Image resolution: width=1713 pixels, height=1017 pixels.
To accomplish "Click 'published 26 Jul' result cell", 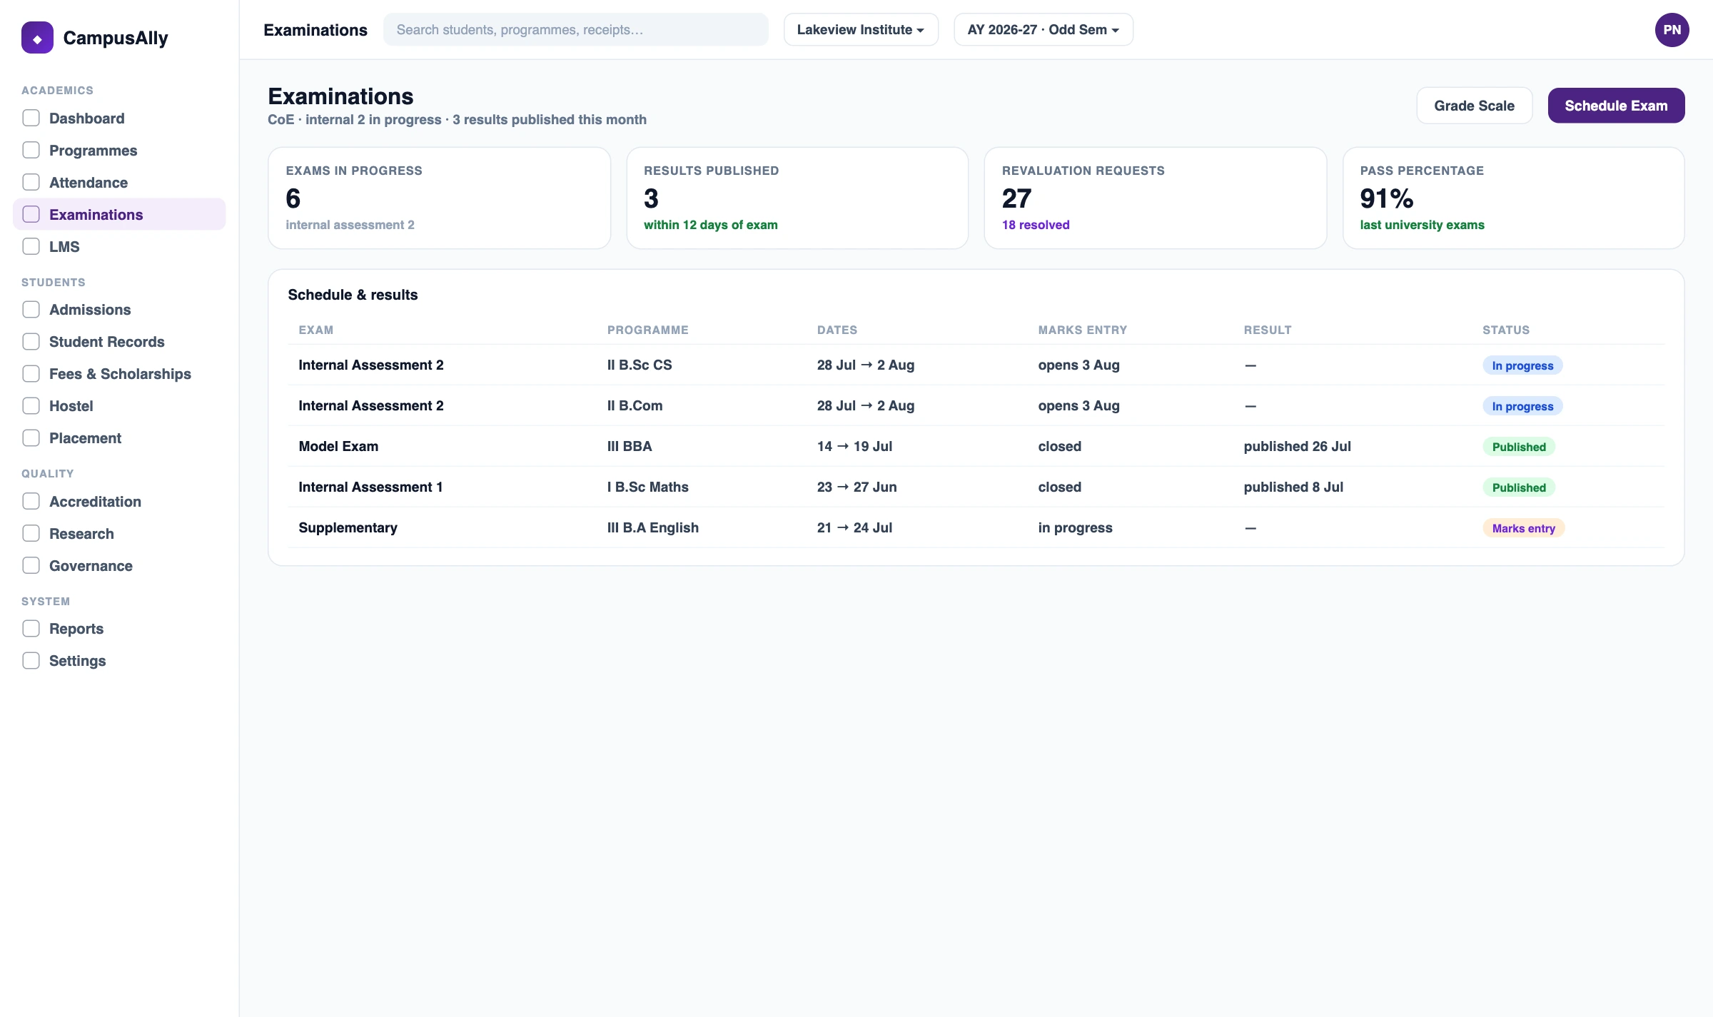I will tap(1297, 446).
